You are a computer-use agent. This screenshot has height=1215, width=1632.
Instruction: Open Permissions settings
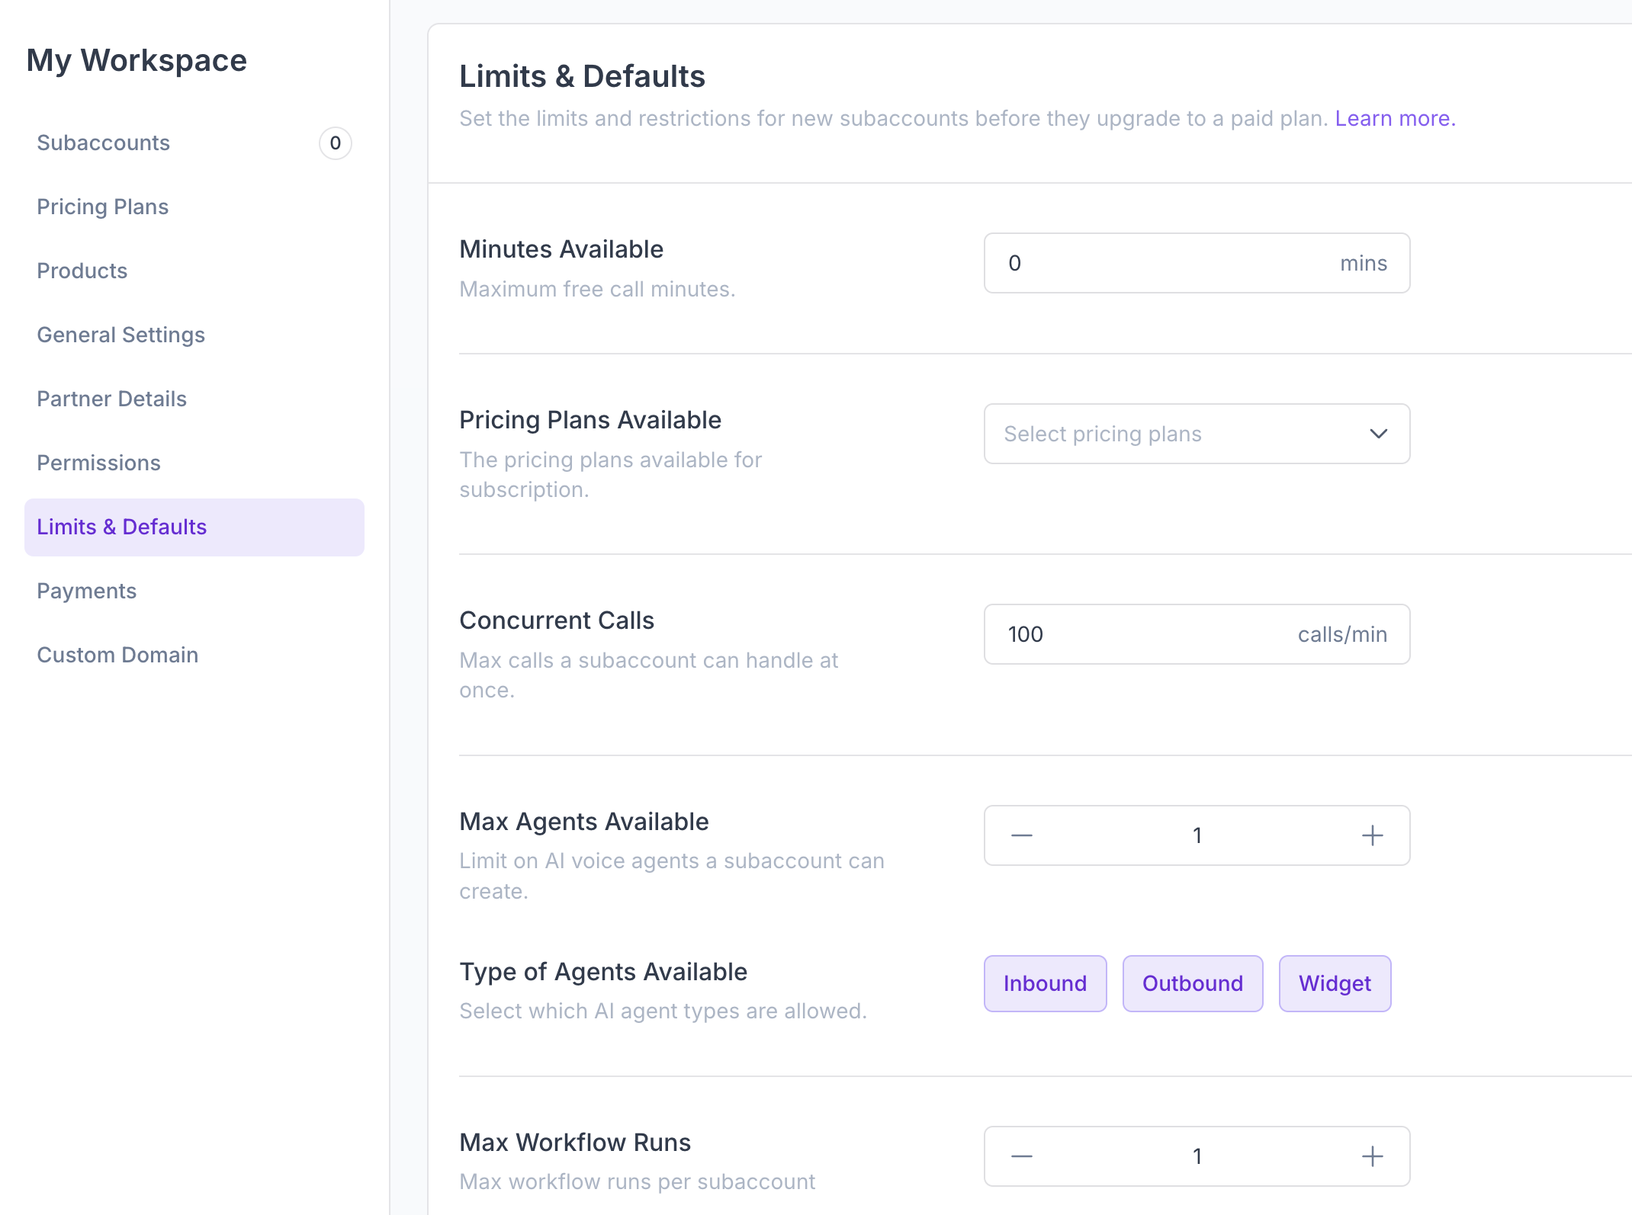pyautogui.click(x=98, y=463)
